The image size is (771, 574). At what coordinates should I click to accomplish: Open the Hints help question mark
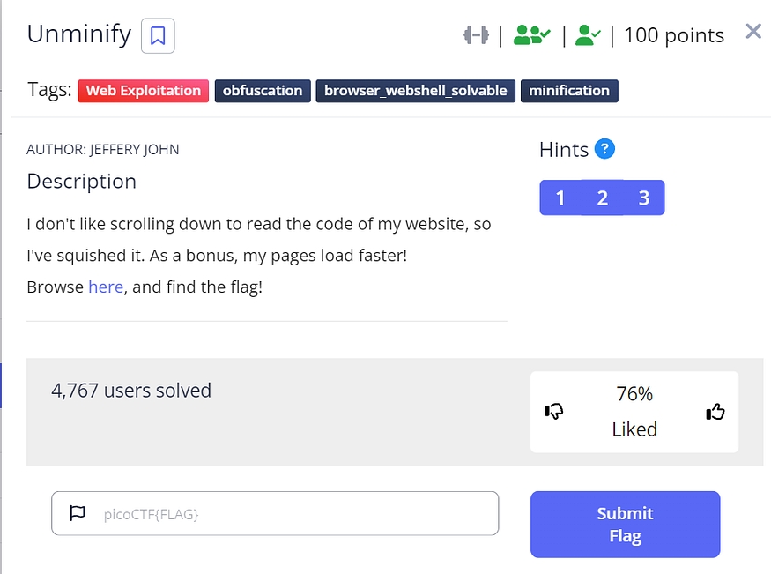604,149
